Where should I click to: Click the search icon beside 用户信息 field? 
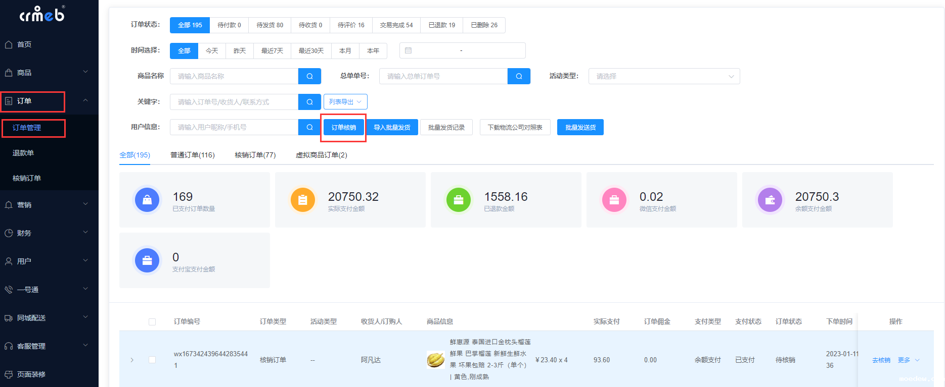(x=309, y=127)
